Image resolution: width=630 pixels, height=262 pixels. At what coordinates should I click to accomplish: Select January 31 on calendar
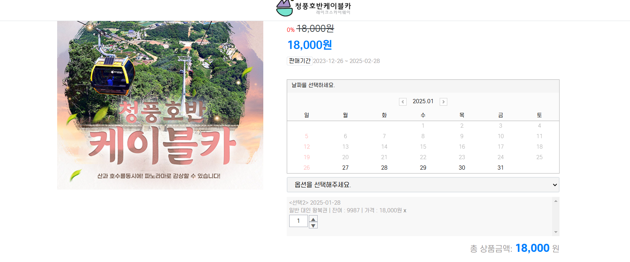point(501,168)
